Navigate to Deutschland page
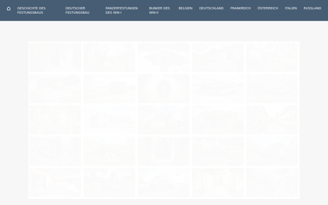Screen dimensions: 328x205 click(x=211, y=8)
